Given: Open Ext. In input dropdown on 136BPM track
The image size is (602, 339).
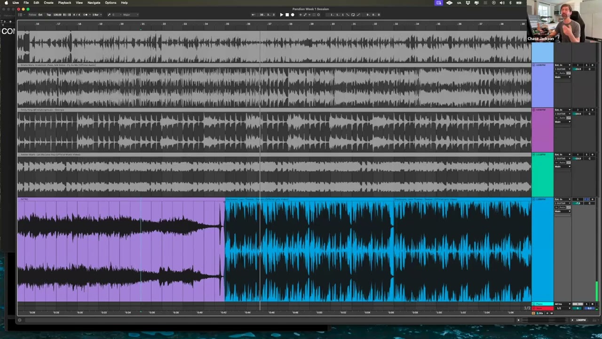Looking at the screenshot, I should 562,199.
